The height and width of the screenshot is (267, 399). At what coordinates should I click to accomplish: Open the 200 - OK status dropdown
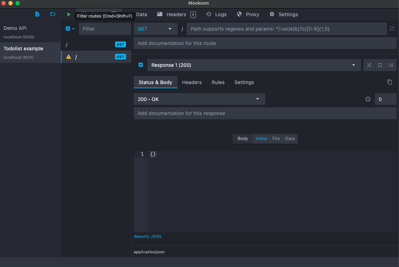(x=199, y=99)
